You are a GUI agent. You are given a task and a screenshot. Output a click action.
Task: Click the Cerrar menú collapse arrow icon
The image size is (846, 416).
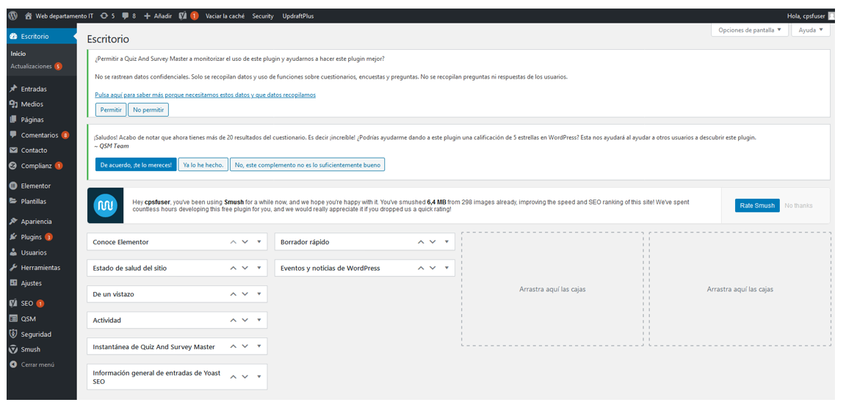(14, 365)
